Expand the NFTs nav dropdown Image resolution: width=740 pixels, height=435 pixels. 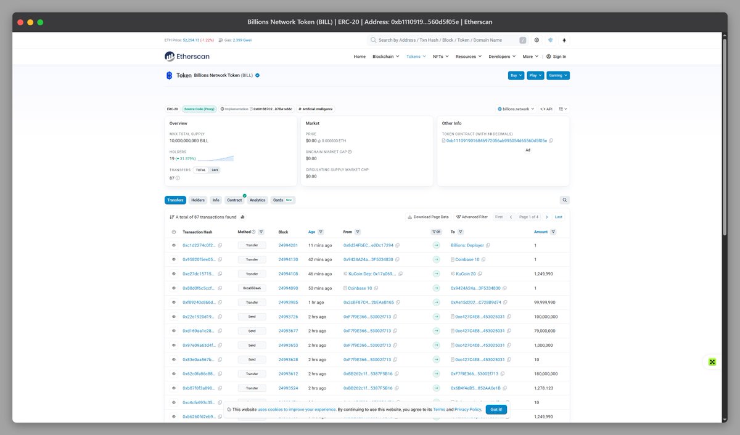point(440,57)
